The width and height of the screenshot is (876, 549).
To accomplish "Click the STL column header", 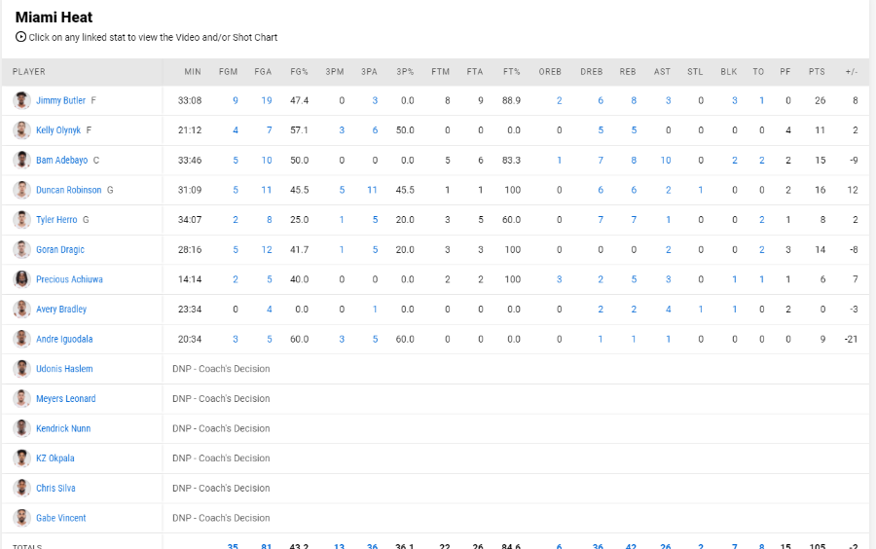I will coord(695,71).
